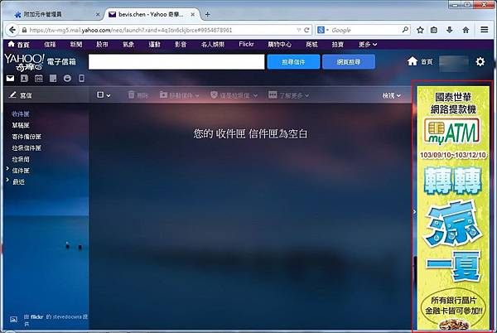Image resolution: width=497 pixels, height=333 pixels.
Task: Open the 草稿匣 drafts folder
Action: tap(21, 125)
